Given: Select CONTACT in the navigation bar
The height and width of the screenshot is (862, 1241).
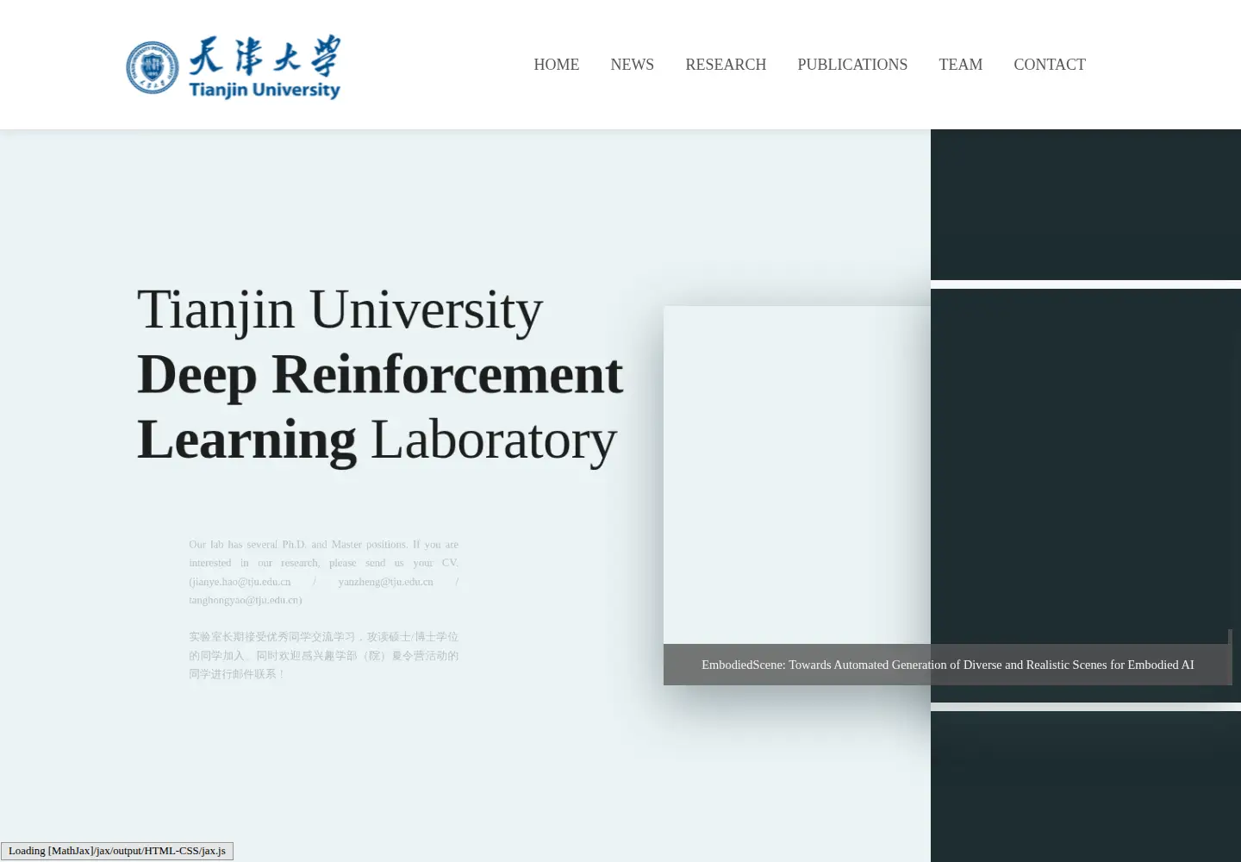Looking at the screenshot, I should click(x=1050, y=65).
